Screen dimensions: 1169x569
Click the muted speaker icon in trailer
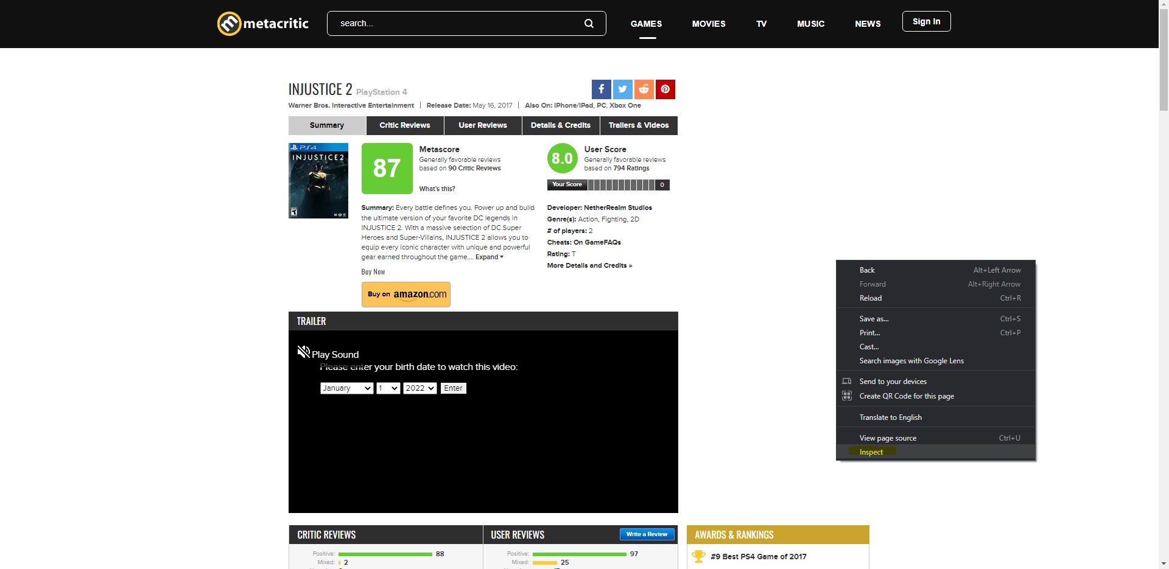303,352
